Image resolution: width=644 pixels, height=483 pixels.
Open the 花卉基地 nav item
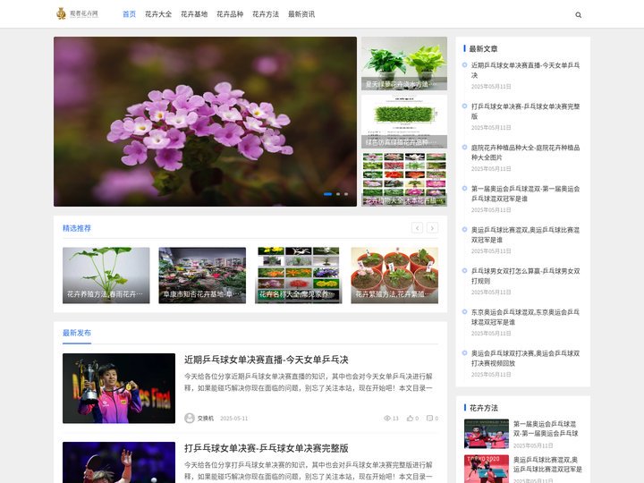click(x=194, y=14)
